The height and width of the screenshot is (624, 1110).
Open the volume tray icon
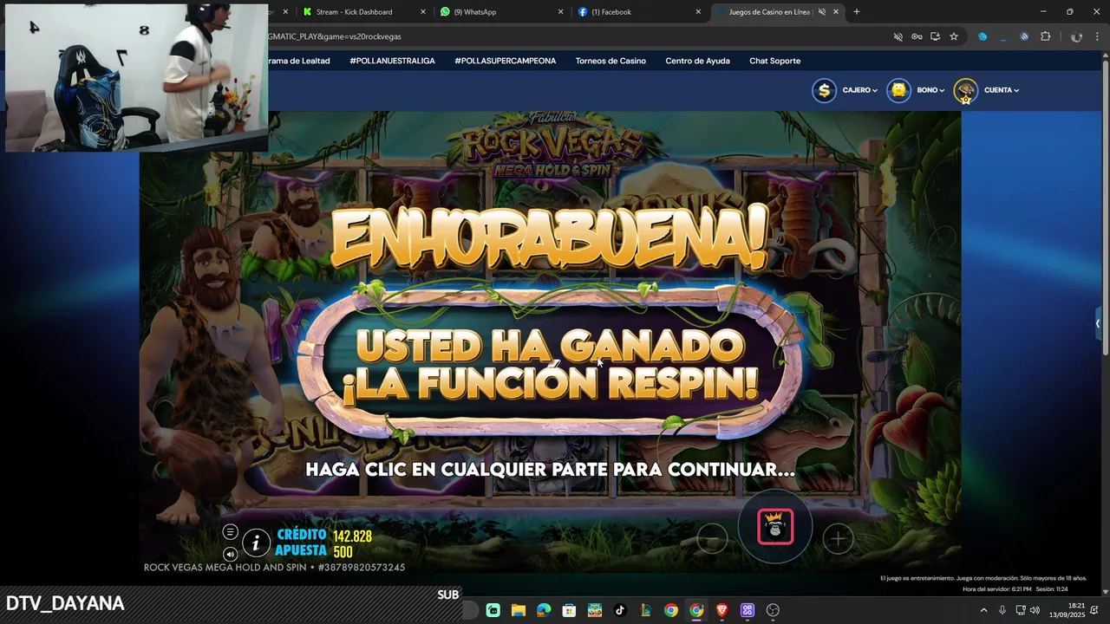1035,610
